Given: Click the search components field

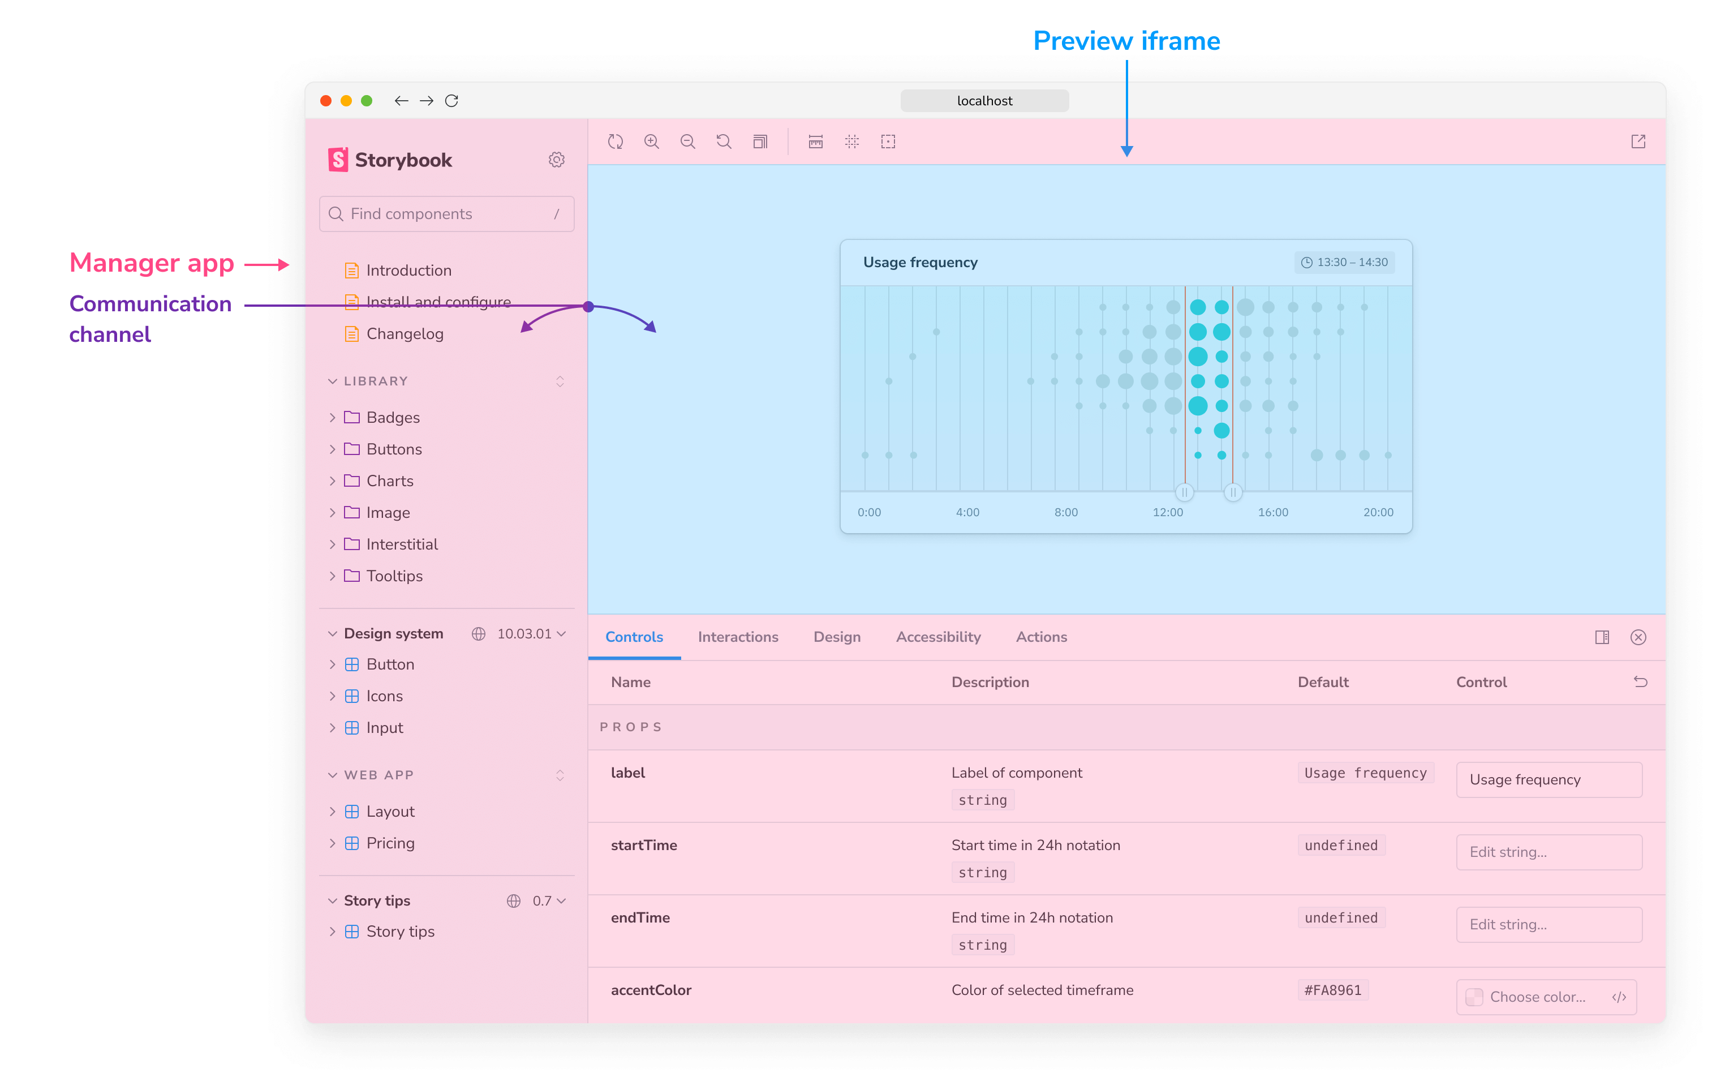Looking at the screenshot, I should (x=447, y=214).
